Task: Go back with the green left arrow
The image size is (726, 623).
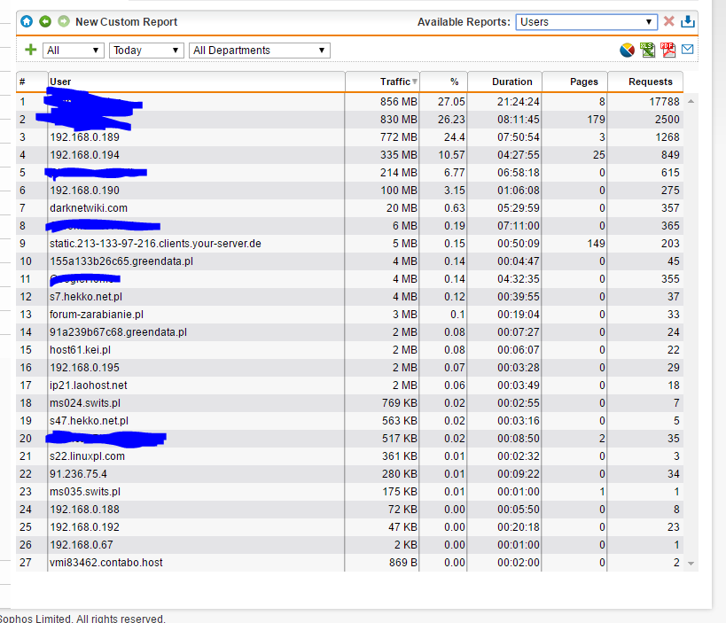Action: pos(45,21)
